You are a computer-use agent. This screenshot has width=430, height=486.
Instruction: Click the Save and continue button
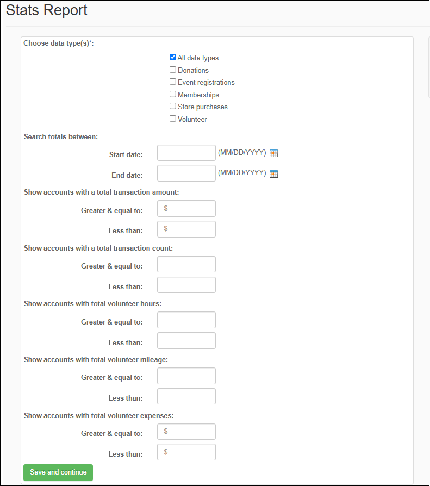click(58, 472)
